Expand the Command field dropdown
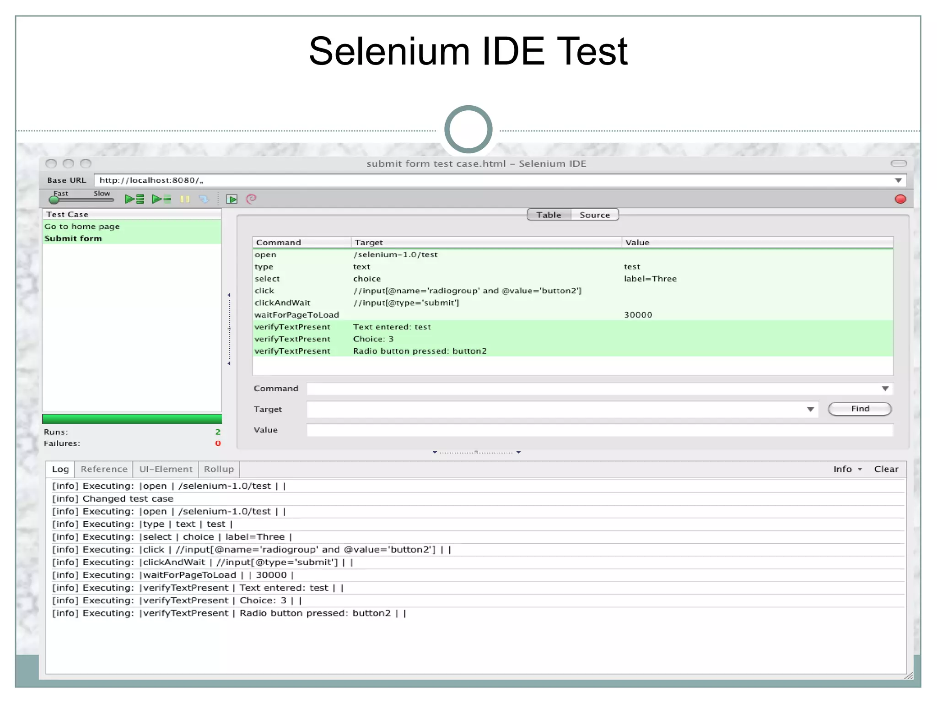937x703 pixels. click(885, 389)
